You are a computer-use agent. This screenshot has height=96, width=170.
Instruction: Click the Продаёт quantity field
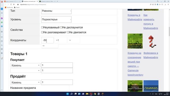[57, 82]
